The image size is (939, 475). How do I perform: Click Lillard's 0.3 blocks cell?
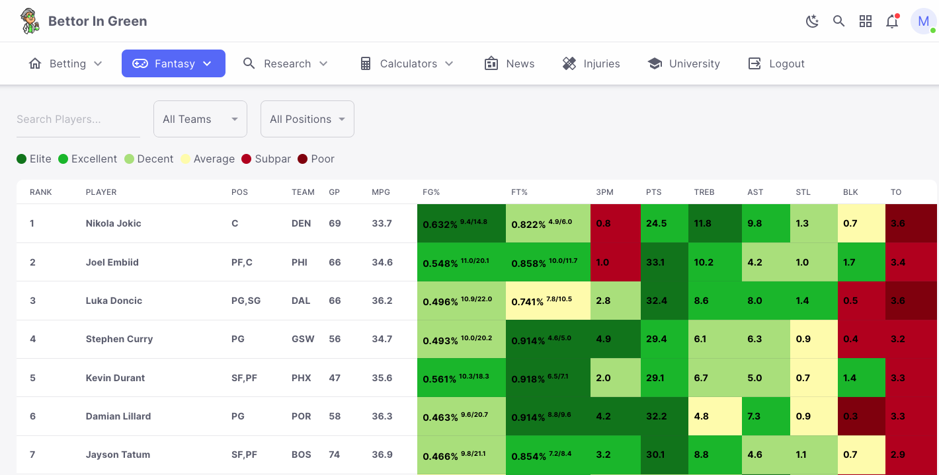[x=862, y=416]
